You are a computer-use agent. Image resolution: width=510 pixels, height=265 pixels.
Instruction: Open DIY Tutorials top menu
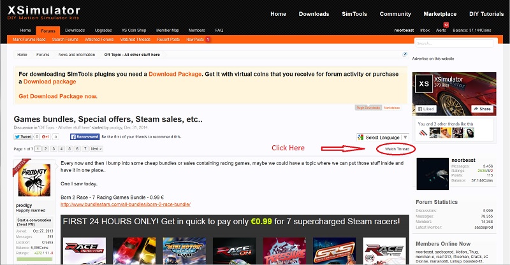pyautogui.click(x=486, y=14)
